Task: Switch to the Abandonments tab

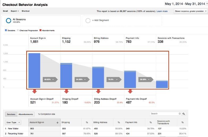Action: [x=26, y=114]
